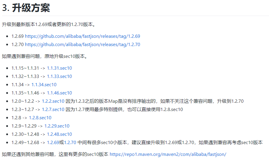
Task: Click the text '如果遇到兼容问题，原地升级sec10版本。'
Action: tap(45, 56)
